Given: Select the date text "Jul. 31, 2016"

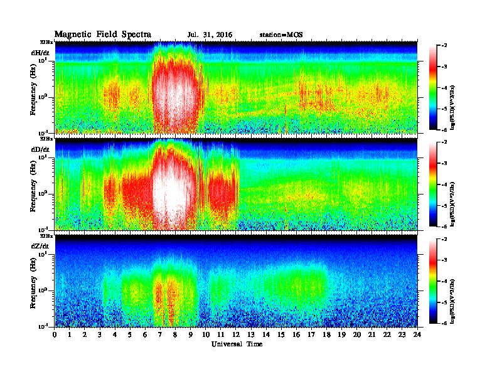Looking at the screenshot, I should click(x=210, y=35).
